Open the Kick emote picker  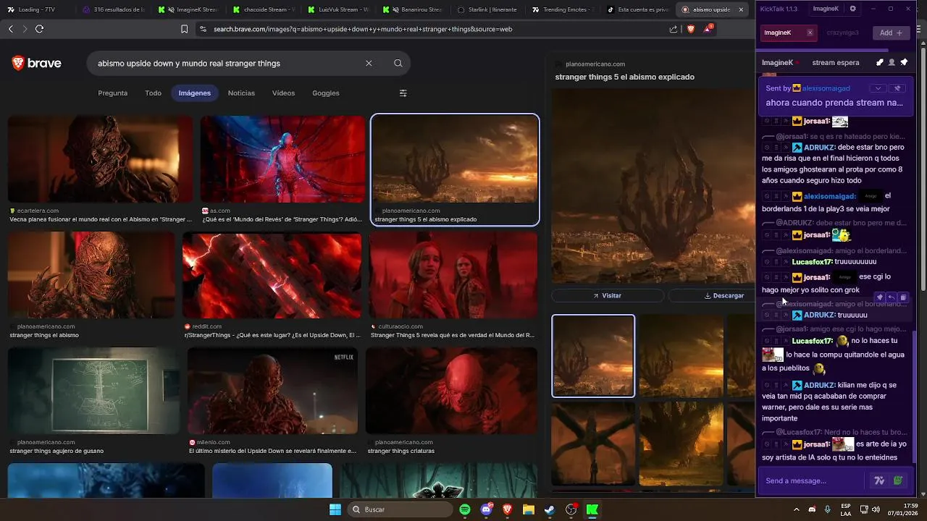(x=898, y=480)
